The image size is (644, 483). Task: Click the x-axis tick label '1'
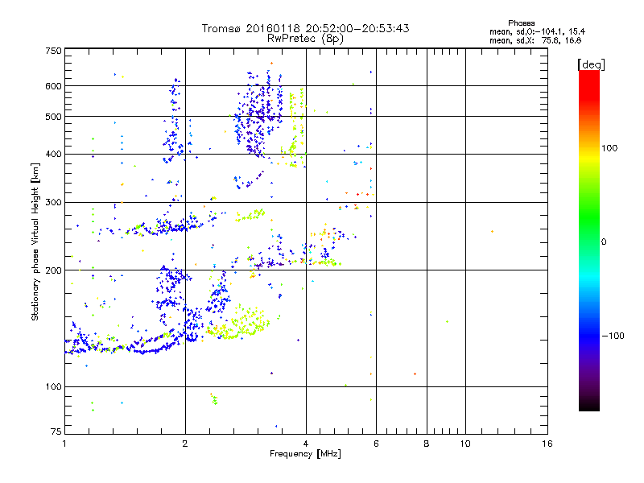pos(64,444)
